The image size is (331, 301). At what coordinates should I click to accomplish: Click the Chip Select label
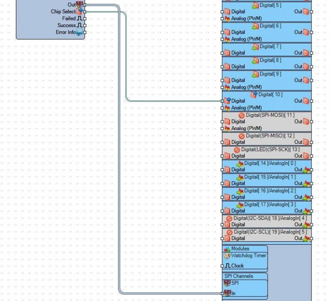pyautogui.click(x=63, y=12)
